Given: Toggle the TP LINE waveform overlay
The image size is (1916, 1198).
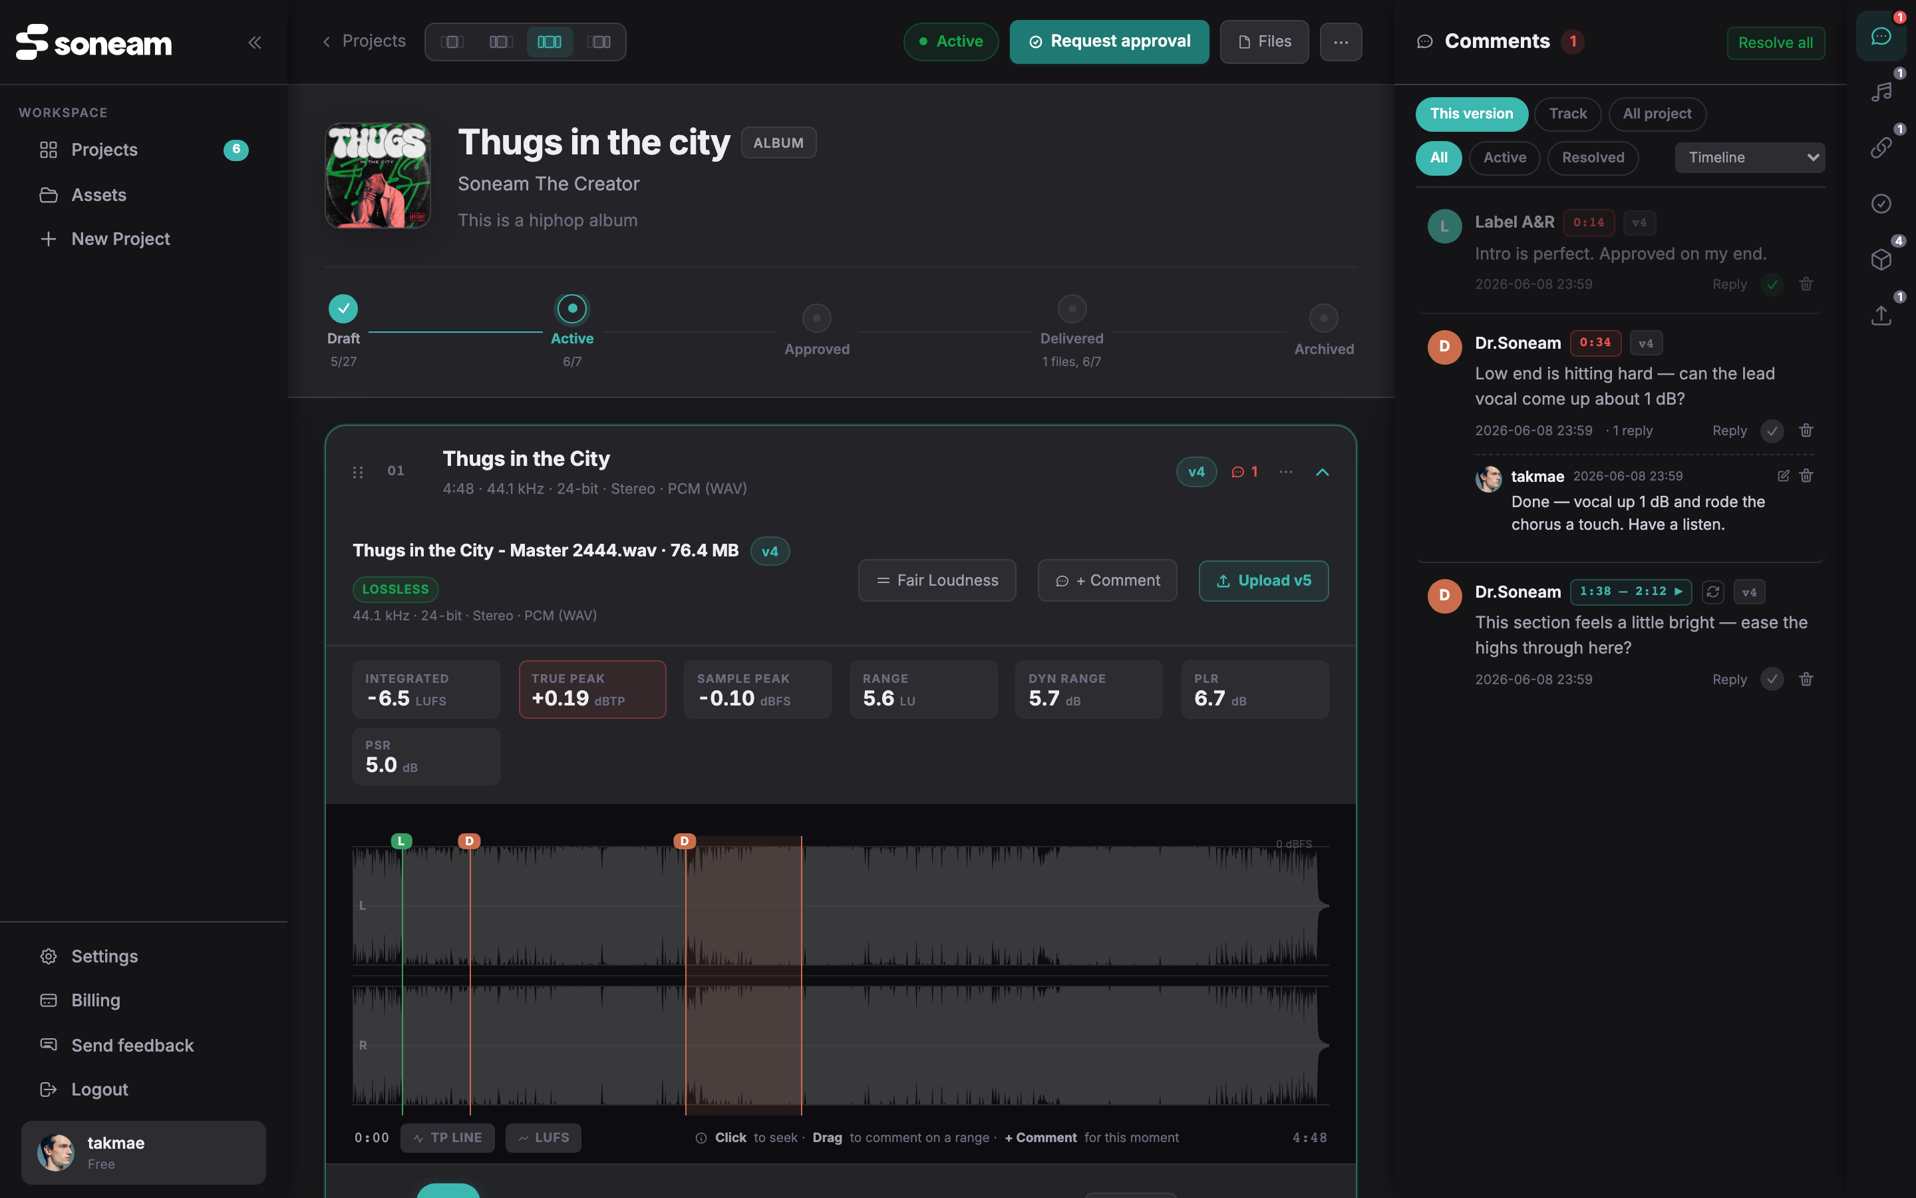Looking at the screenshot, I should pos(447,1138).
